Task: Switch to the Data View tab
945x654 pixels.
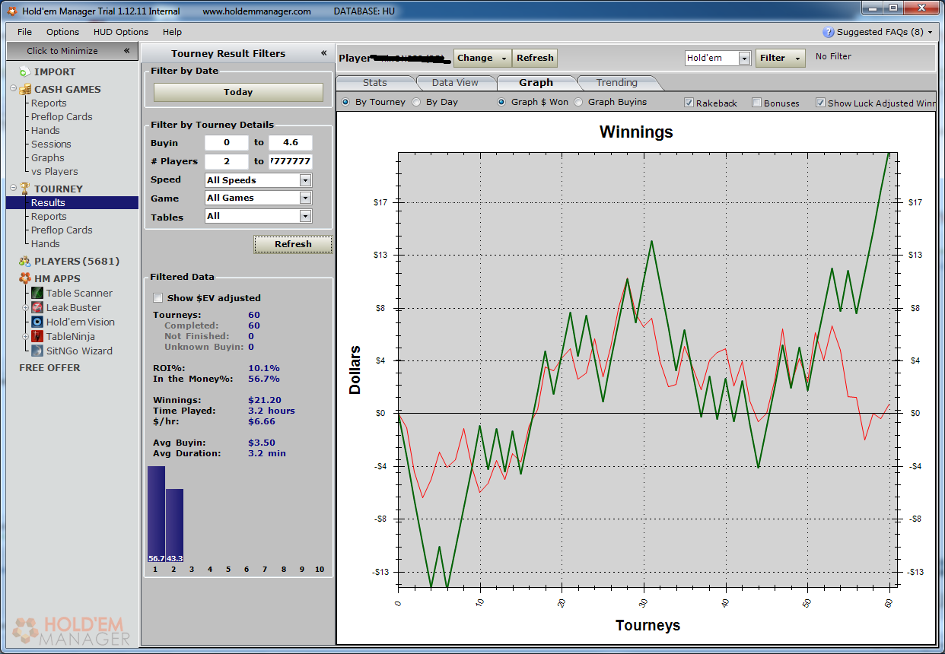Action: pos(455,83)
